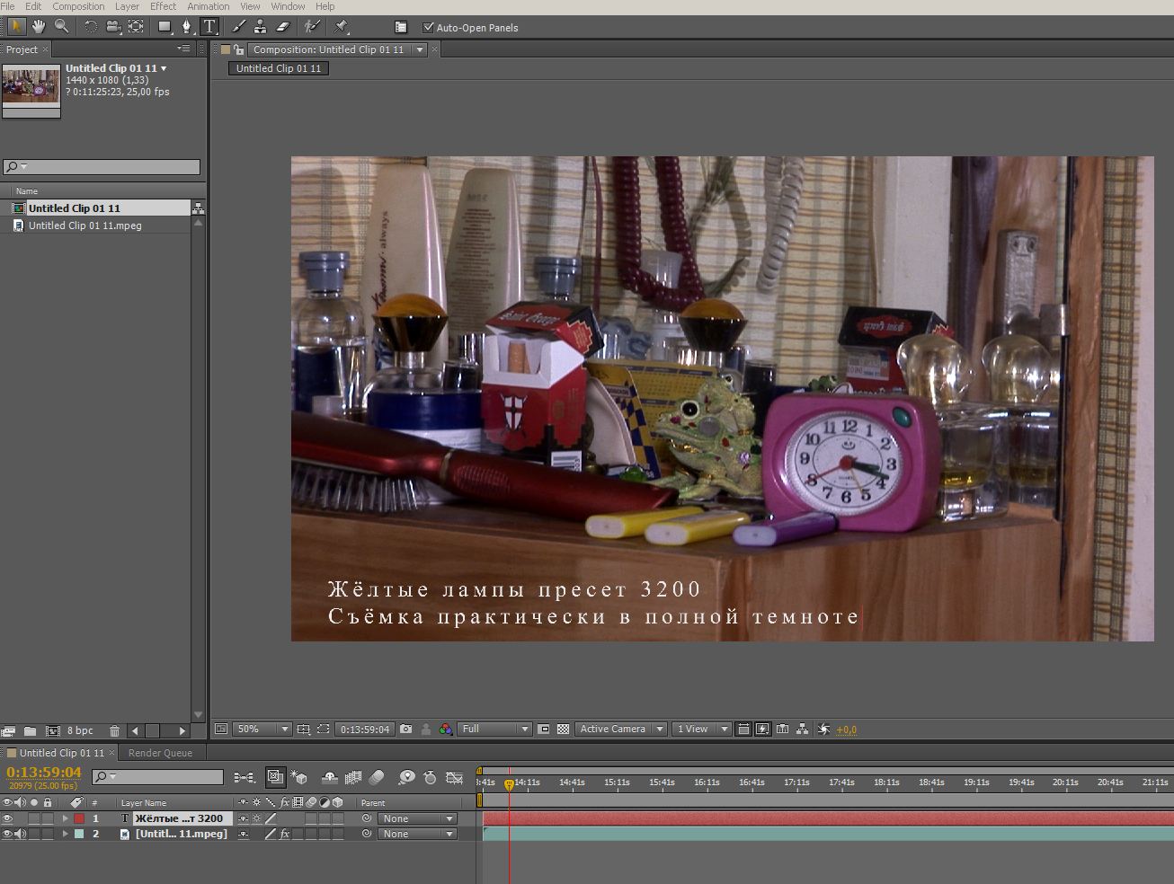1174x884 pixels.
Task: Expand the properties of layer 1
Action: [x=65, y=818]
